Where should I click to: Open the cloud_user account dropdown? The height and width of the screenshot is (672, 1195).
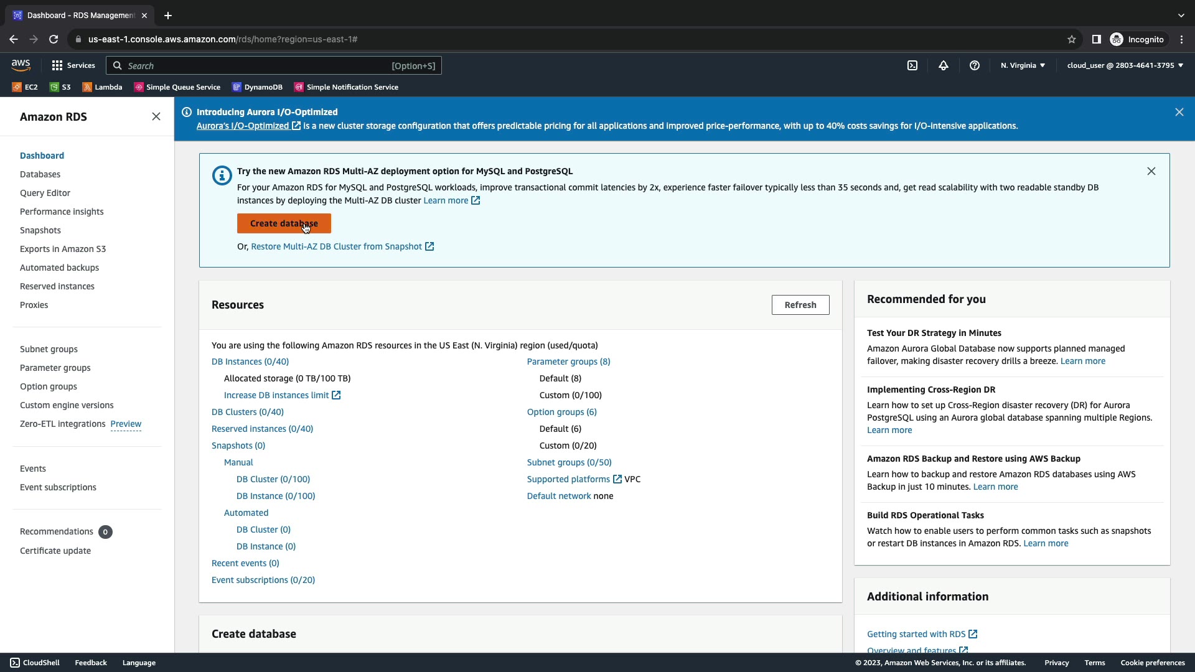point(1125,65)
